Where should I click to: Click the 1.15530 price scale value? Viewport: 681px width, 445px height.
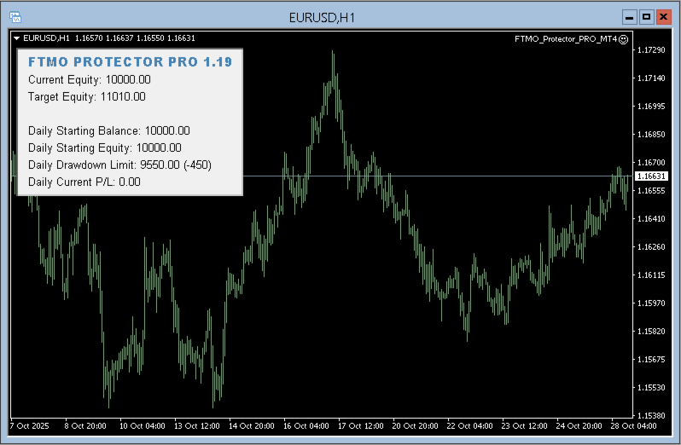point(651,388)
